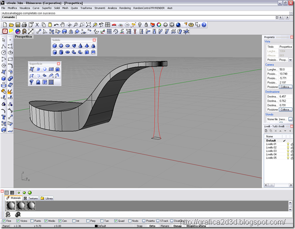Click the light bulb icon in main toolbar
The width and height of the screenshot is (295, 229).
click(140, 25)
